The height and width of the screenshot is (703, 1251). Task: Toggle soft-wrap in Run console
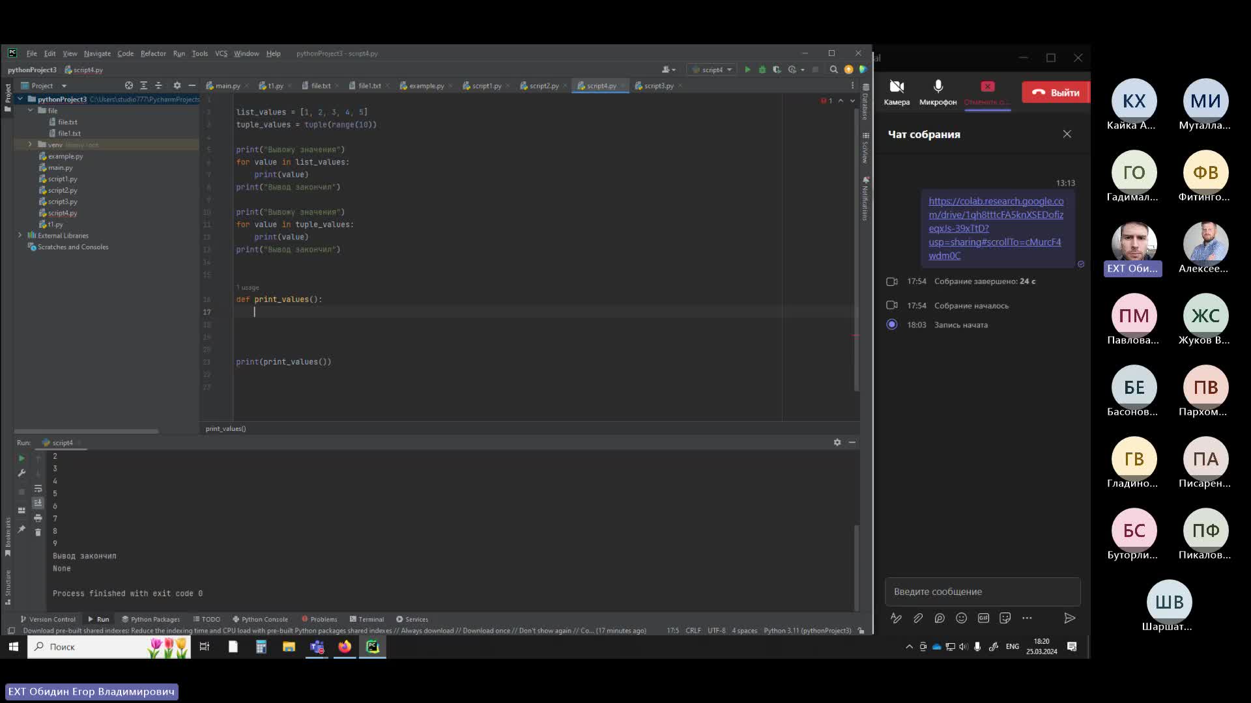point(38,488)
